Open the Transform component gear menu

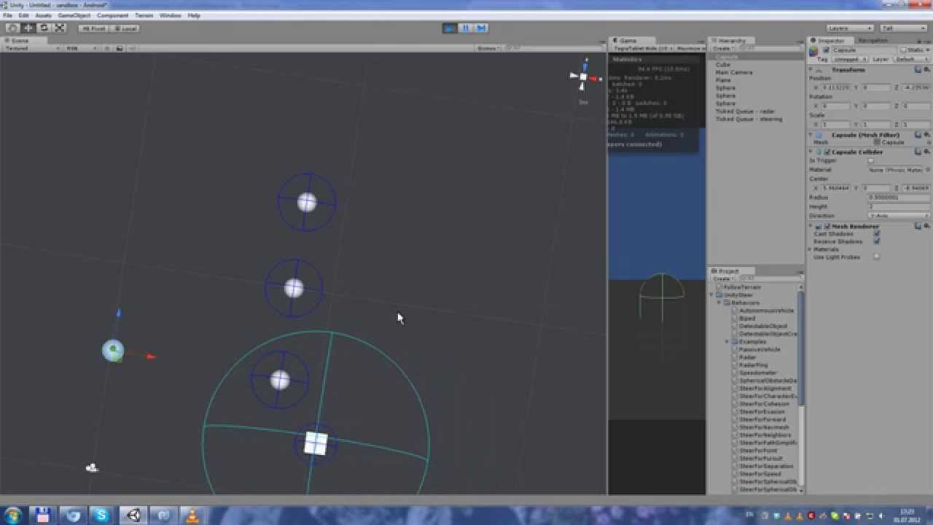[927, 70]
